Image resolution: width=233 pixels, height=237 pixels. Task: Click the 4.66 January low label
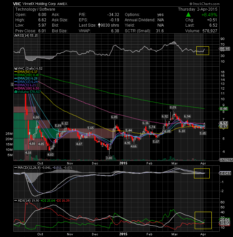tap(133, 146)
